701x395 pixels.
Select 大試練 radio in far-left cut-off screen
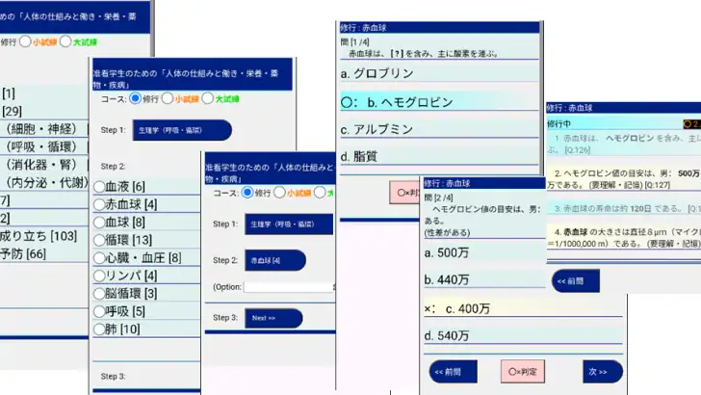point(65,41)
